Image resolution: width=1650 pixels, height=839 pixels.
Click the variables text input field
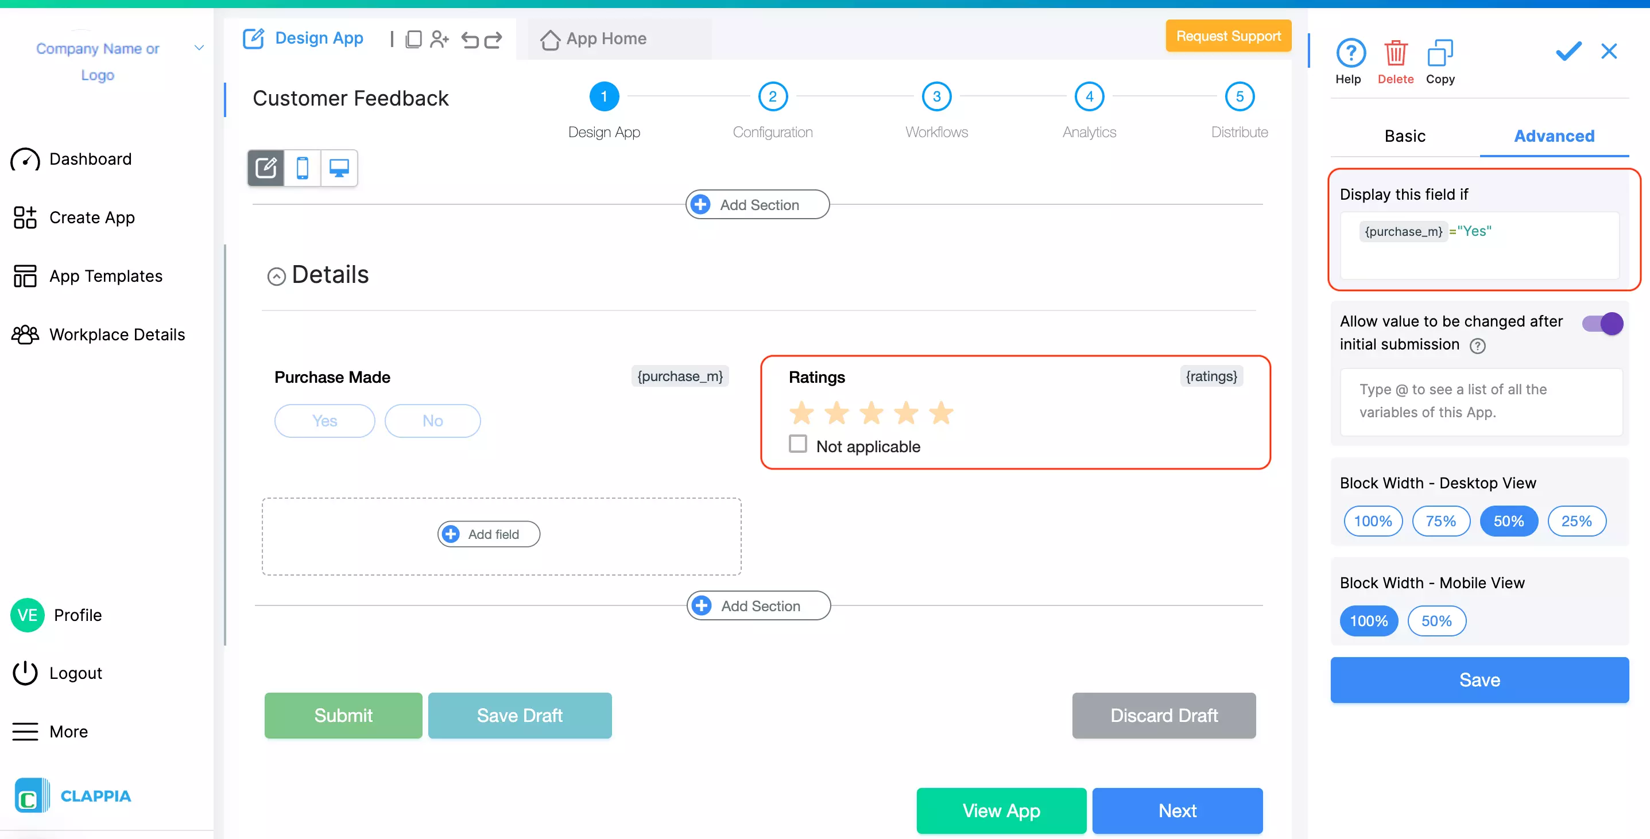pyautogui.click(x=1480, y=402)
